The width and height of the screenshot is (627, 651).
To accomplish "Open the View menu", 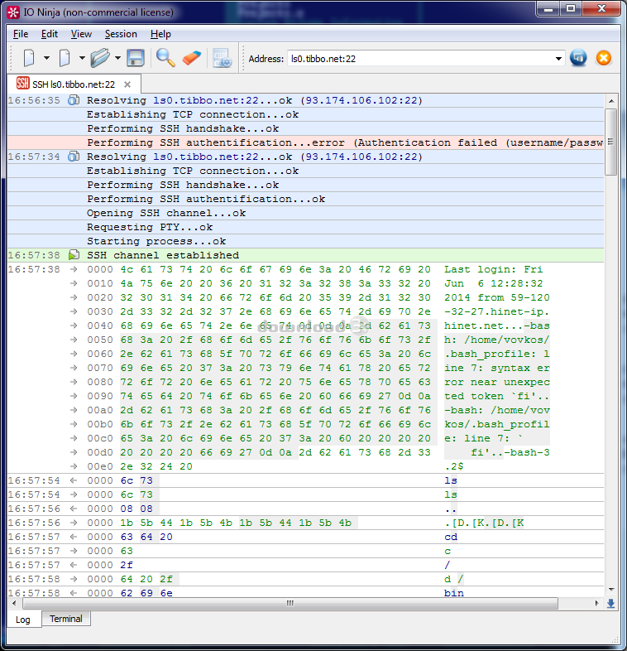I will click(81, 34).
